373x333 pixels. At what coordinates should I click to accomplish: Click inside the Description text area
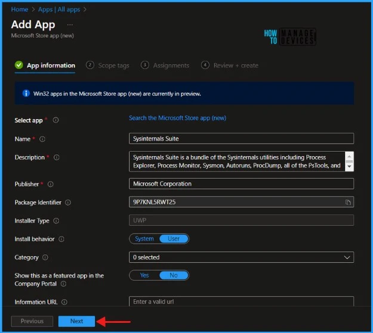pos(237,161)
